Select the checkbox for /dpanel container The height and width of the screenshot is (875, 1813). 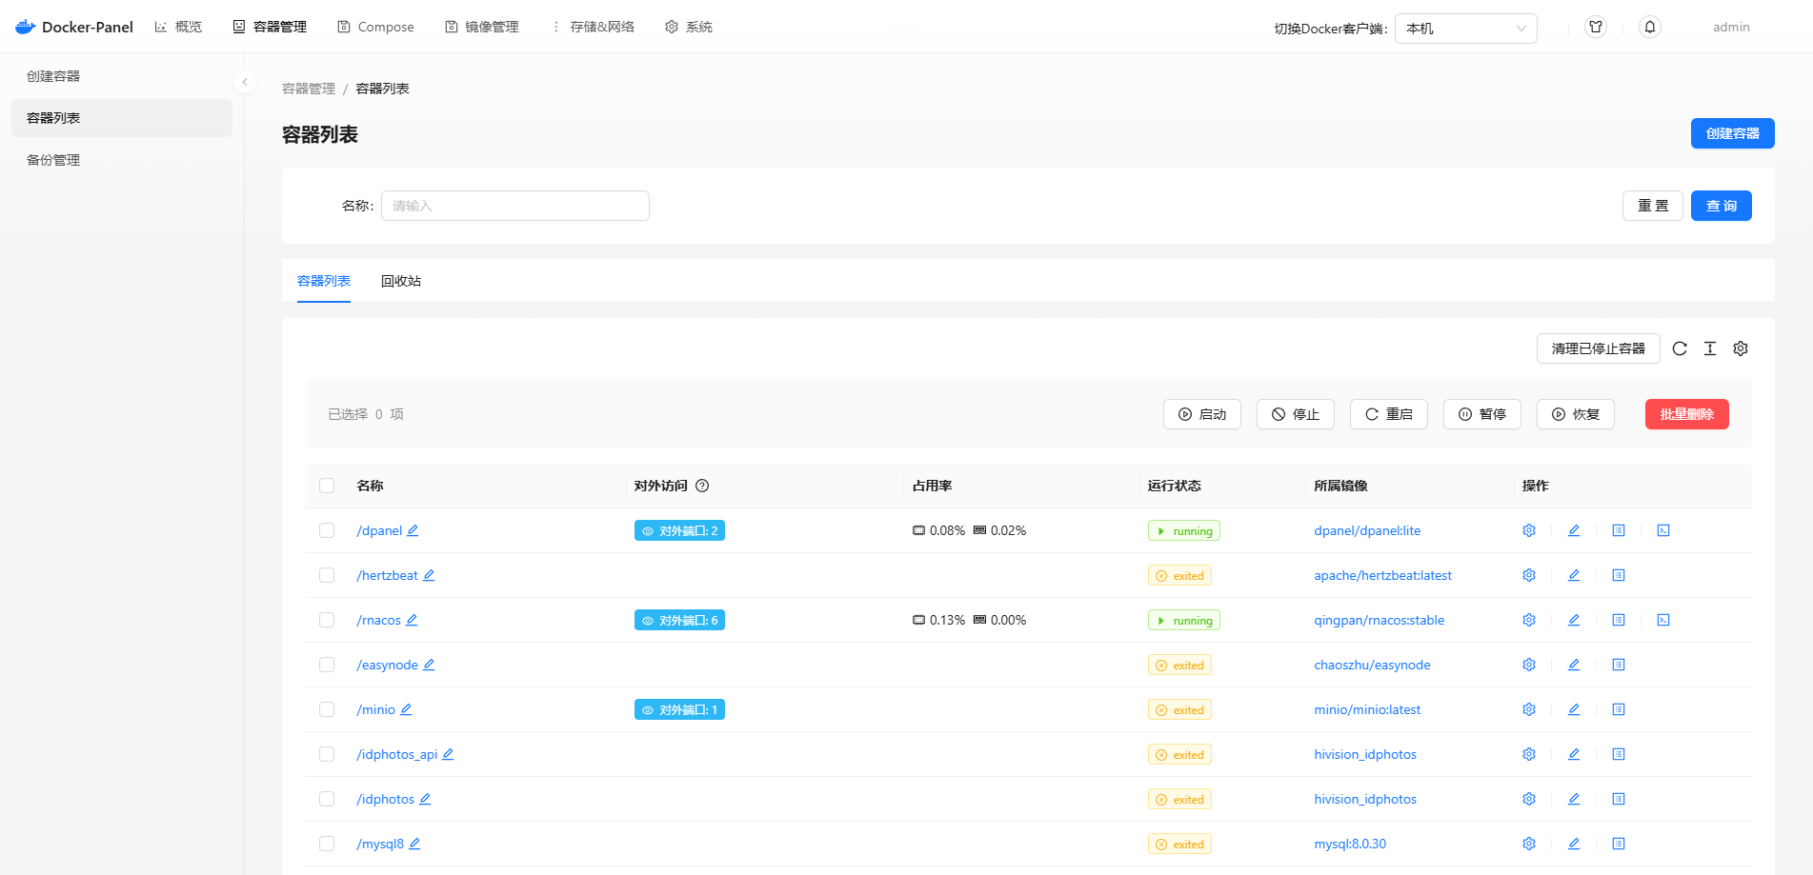pyautogui.click(x=327, y=530)
